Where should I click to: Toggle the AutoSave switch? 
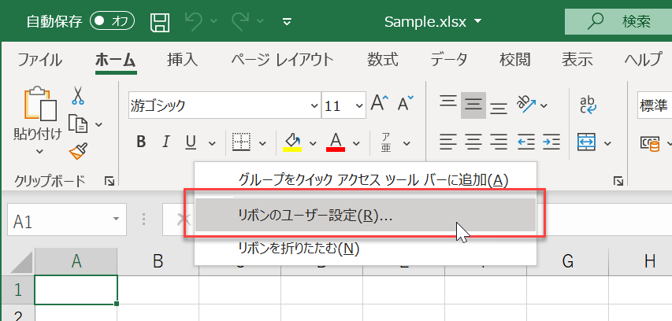click(111, 21)
